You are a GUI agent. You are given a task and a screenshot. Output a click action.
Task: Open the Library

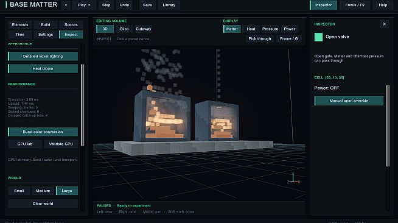(x=169, y=5)
